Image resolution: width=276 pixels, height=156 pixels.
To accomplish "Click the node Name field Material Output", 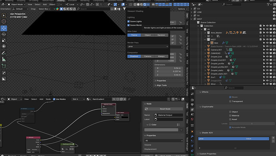I will pyautogui.click(x=168, y=115).
